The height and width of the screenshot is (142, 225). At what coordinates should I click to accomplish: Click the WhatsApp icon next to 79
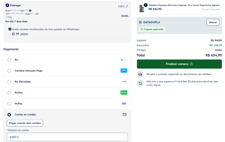tap(13, 34)
